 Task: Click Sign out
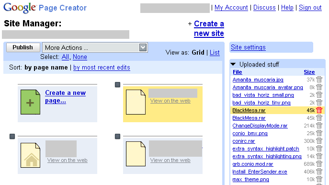click(x=310, y=8)
